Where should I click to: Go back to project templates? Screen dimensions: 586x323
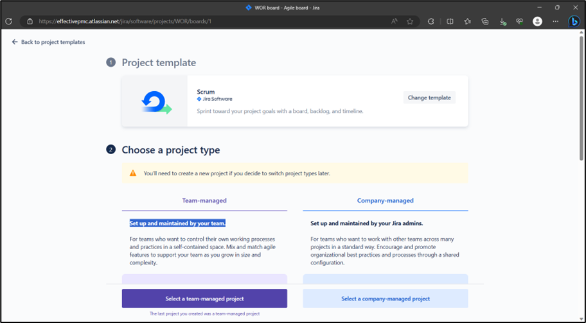click(x=49, y=42)
